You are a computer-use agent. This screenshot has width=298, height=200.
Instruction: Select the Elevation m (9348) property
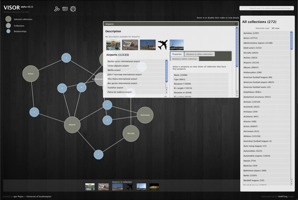[x=200, y=93]
